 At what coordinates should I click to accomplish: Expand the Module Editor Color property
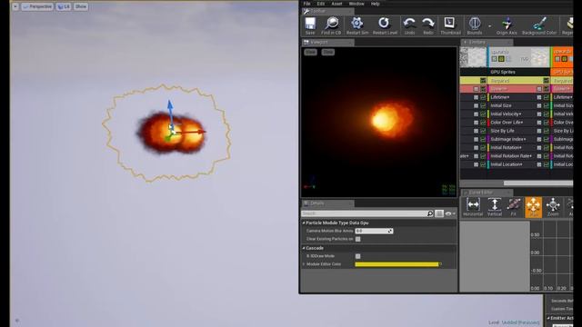(x=304, y=264)
